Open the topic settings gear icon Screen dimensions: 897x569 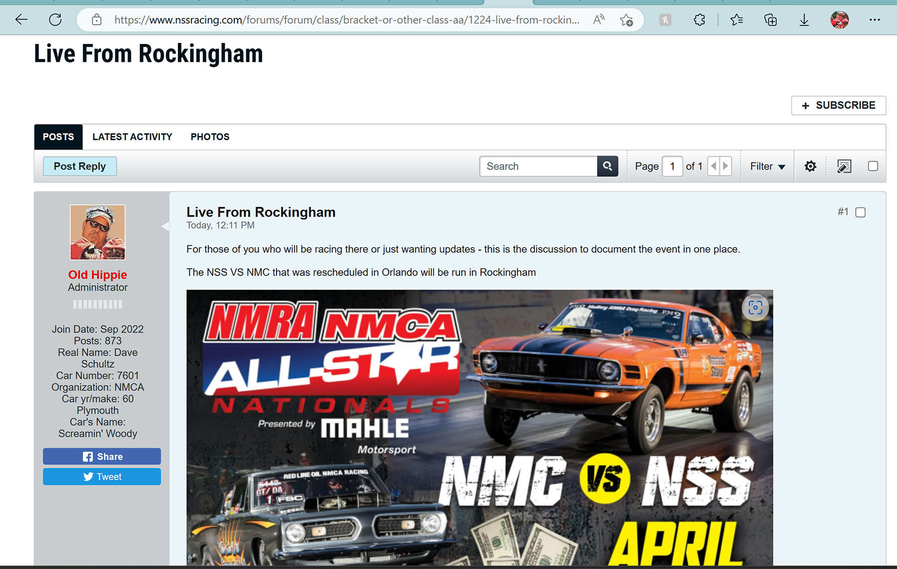[810, 166]
